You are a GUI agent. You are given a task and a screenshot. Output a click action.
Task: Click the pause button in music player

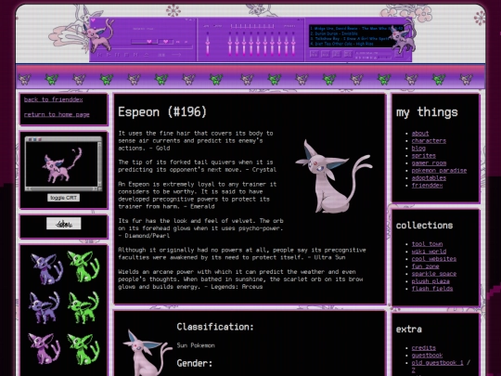pyautogui.click(x=117, y=55)
